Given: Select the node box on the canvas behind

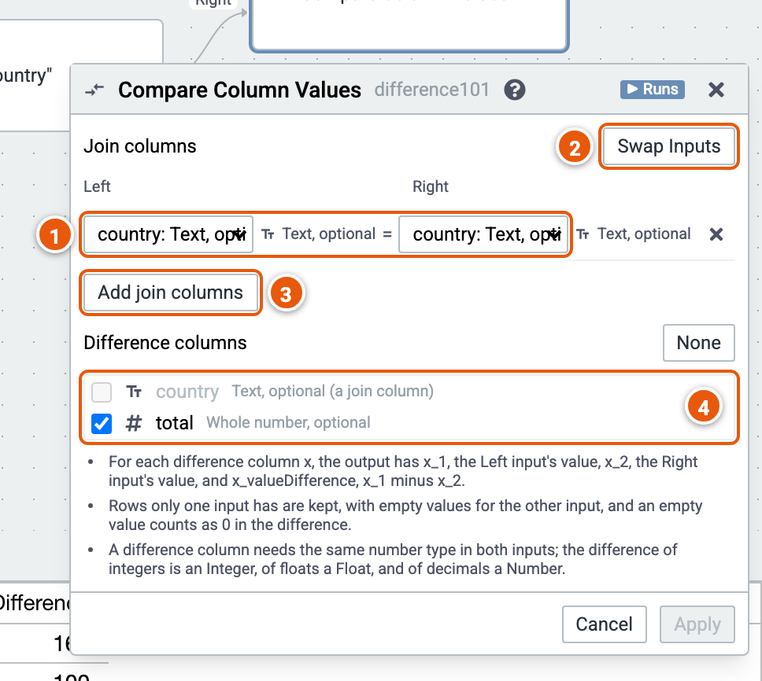Looking at the screenshot, I should point(409,24).
